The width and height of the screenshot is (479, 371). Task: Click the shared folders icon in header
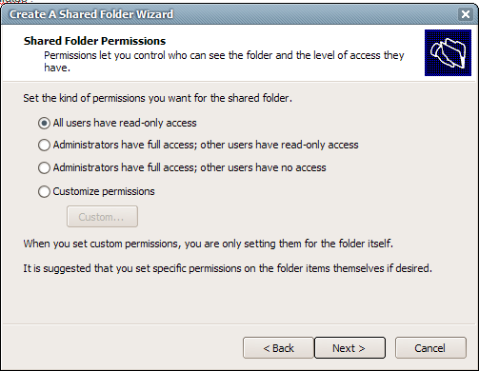click(448, 52)
